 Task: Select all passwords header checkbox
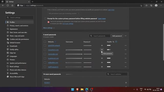click(45, 42)
